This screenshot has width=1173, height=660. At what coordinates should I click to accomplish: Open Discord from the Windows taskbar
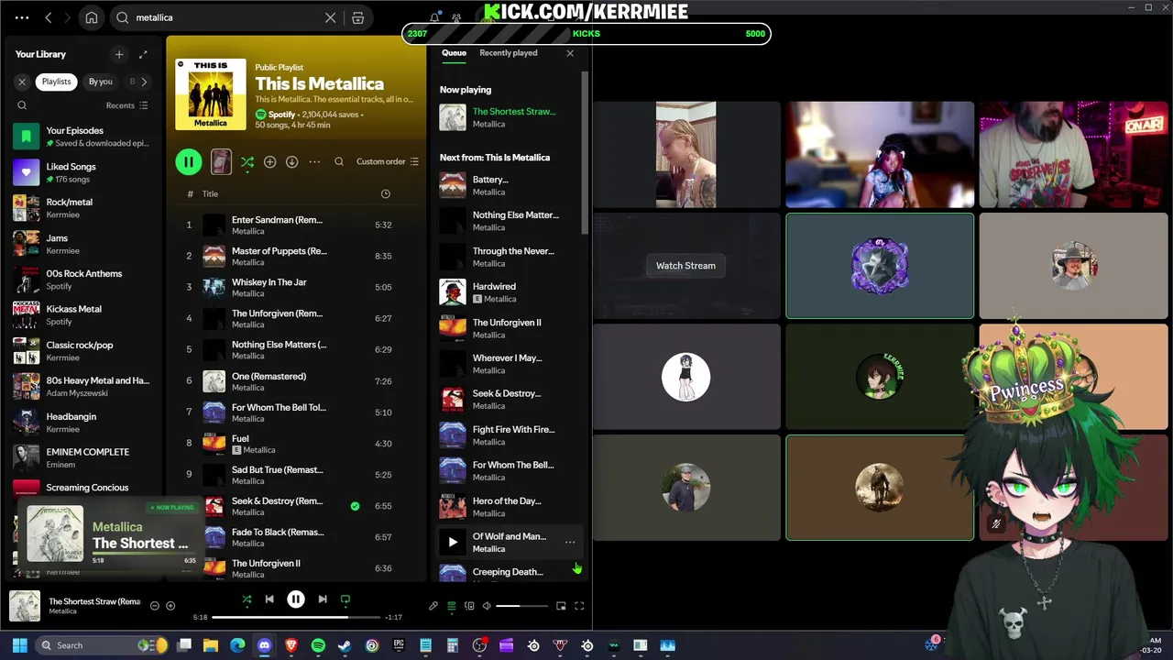click(265, 645)
